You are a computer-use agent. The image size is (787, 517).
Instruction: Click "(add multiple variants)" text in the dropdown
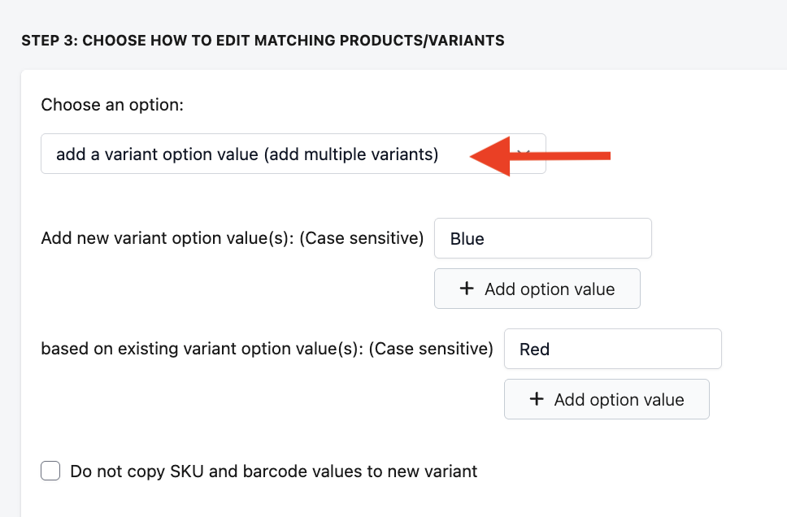click(350, 154)
